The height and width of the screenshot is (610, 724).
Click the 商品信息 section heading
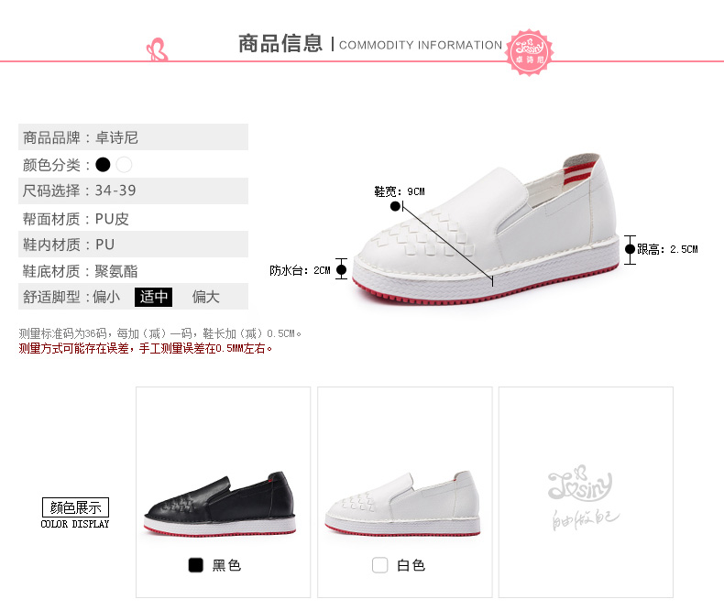280,44
